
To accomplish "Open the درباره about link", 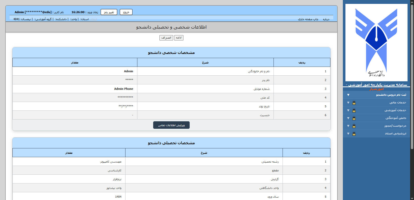I will click(x=326, y=19).
